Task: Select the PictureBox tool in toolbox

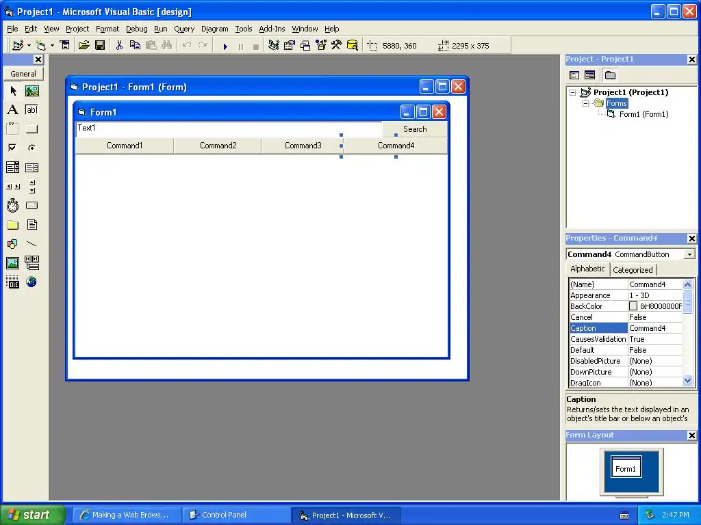Action: pyautogui.click(x=31, y=91)
